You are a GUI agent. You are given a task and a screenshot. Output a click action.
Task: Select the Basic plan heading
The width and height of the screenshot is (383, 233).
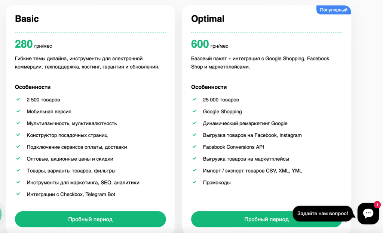[x=27, y=19]
